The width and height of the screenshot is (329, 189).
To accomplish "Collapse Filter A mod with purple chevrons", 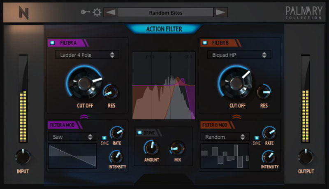I will [83, 117].
